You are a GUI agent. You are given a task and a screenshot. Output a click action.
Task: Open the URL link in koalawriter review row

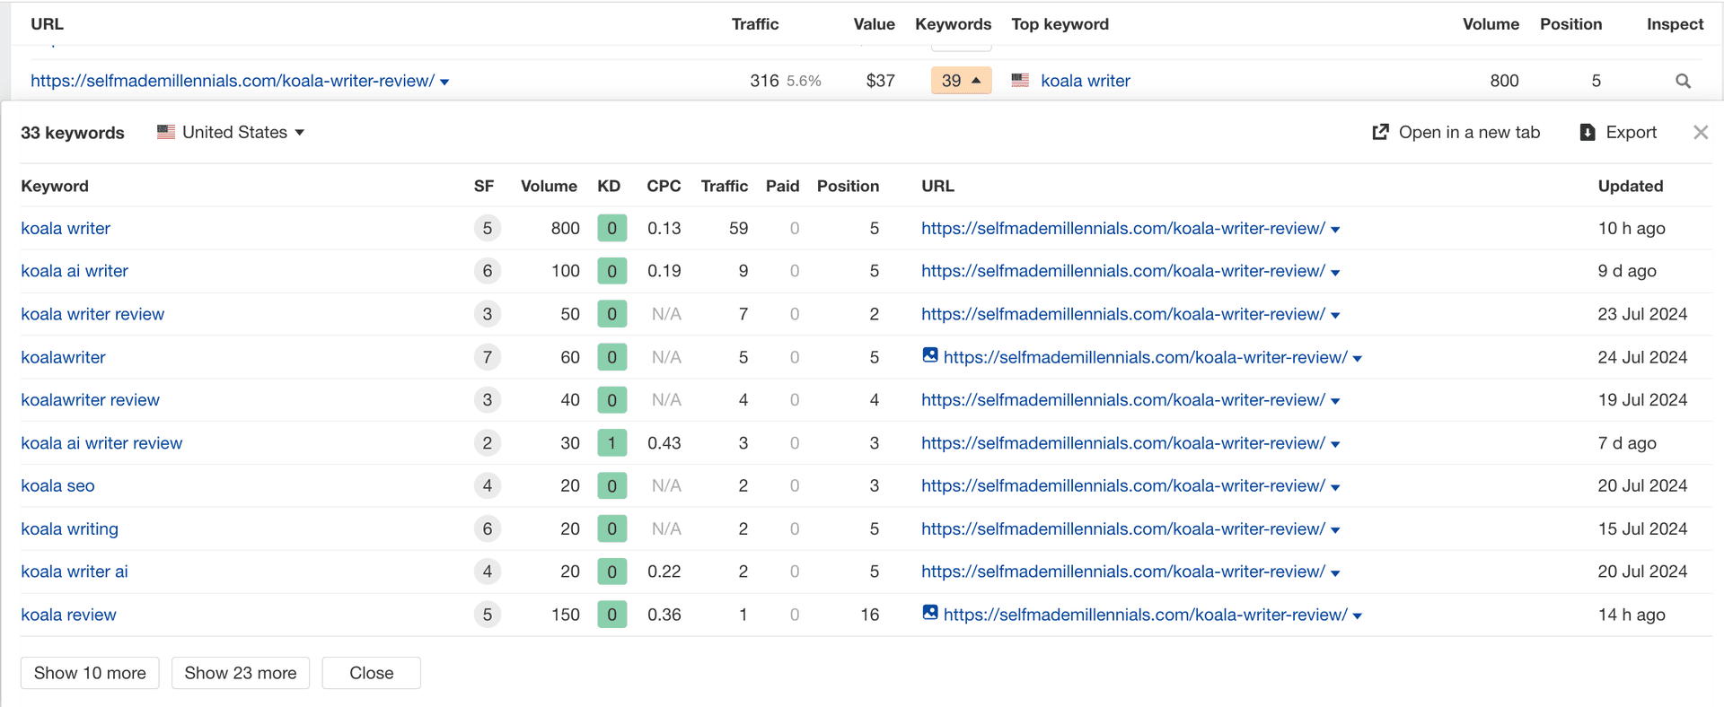tap(1123, 400)
